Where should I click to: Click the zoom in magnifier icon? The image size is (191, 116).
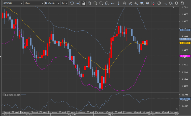pos(95,3)
